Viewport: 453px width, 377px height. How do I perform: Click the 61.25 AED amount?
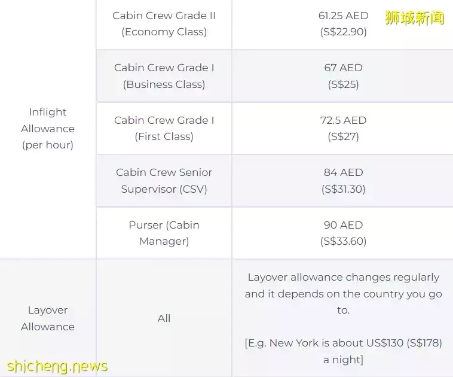tap(343, 16)
